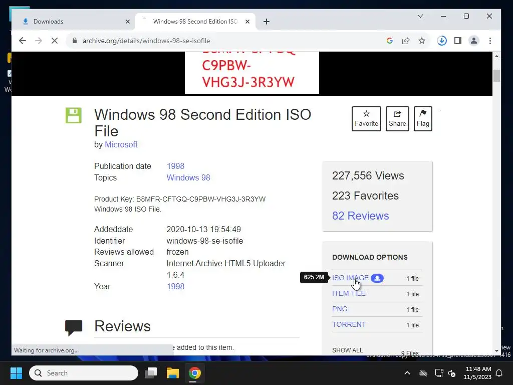The width and height of the screenshot is (513, 385).
Task: Click the 227,556 Views text
Action: pos(368,176)
